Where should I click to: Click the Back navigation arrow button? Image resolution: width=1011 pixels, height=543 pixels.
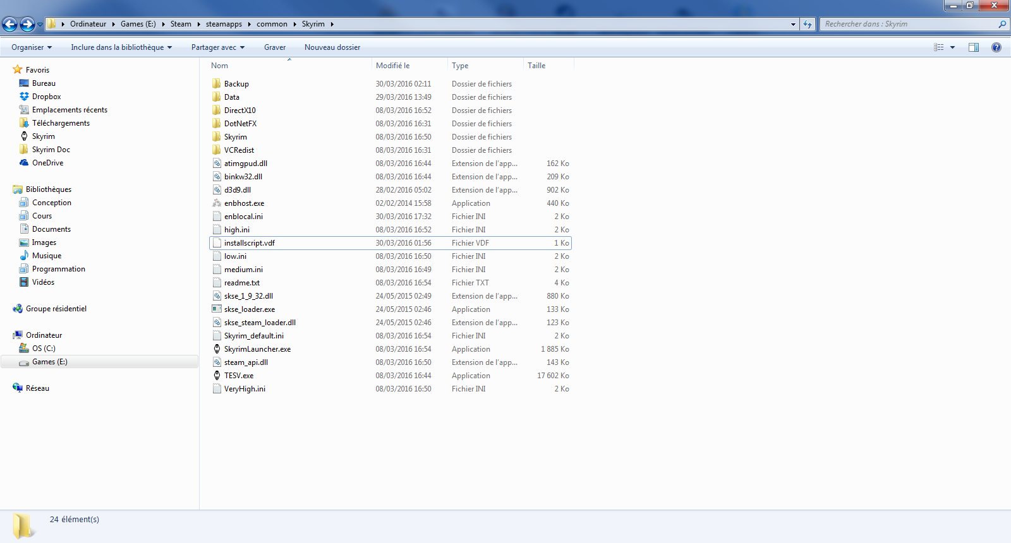pyautogui.click(x=9, y=24)
